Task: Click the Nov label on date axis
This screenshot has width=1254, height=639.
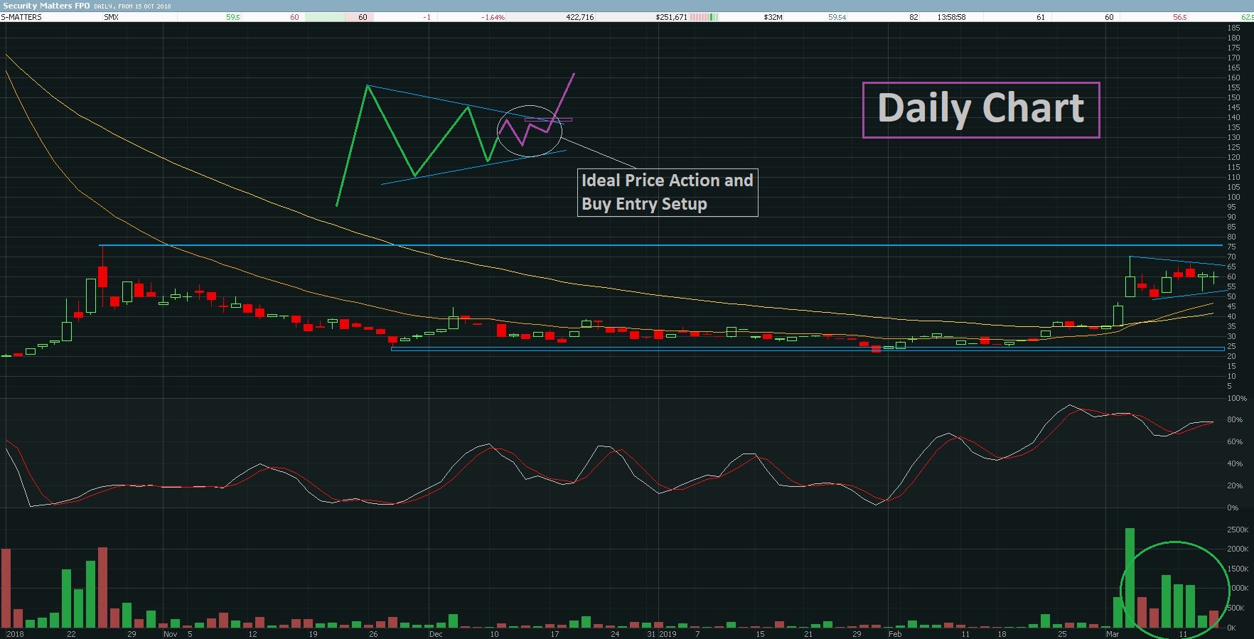Action: [x=170, y=634]
